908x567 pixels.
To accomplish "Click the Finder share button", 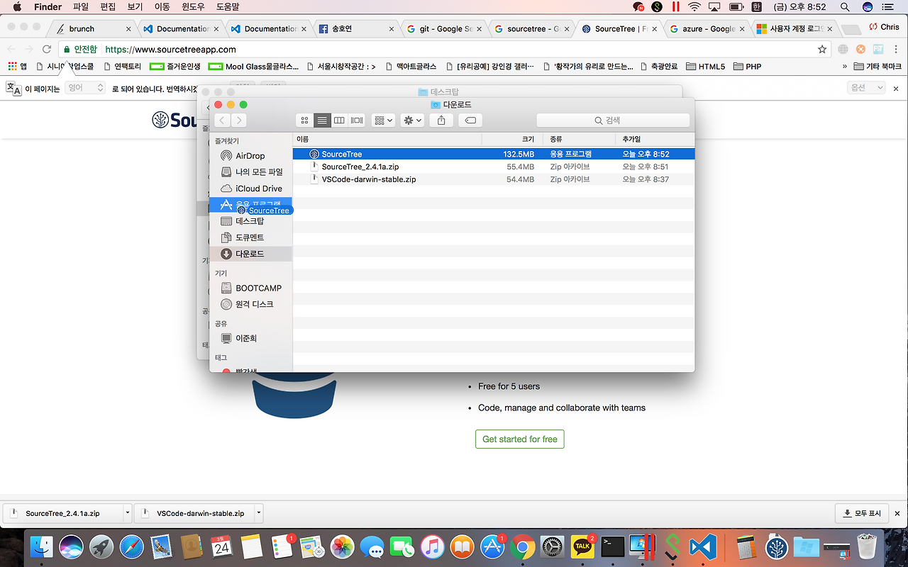I will 441,120.
